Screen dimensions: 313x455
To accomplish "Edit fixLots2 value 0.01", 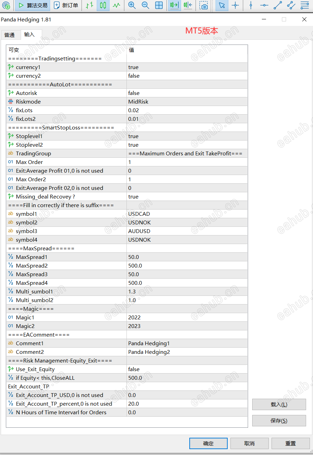I will click(187, 119).
